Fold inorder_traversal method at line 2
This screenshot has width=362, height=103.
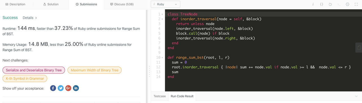pos(162,19)
